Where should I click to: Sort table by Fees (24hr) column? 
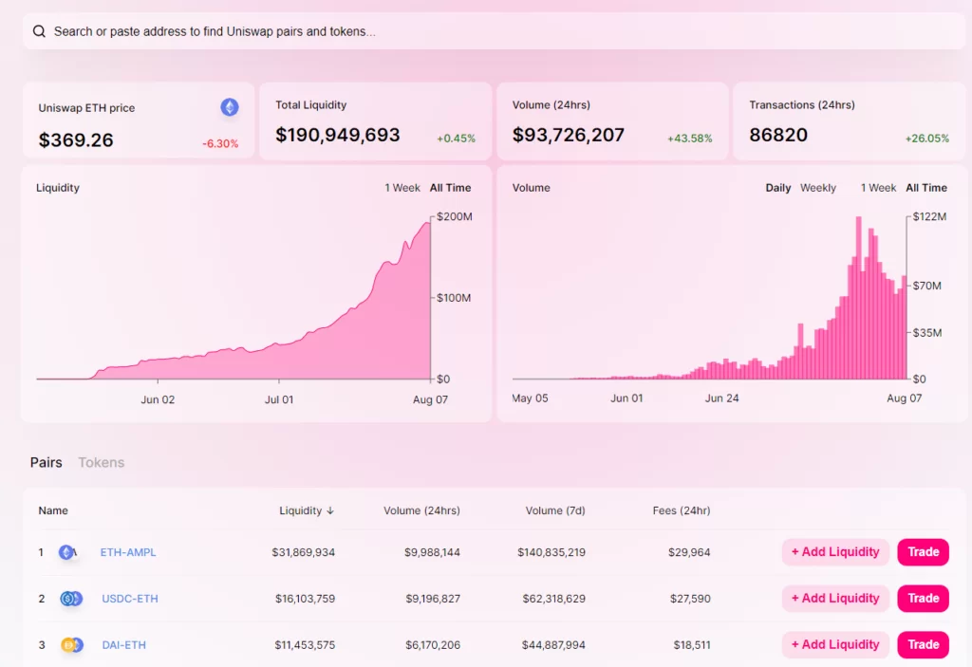682,510
